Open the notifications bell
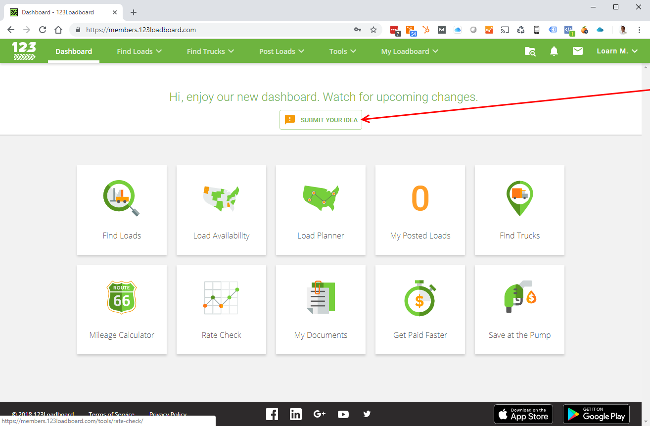Screen dimensions: 650x426 tap(554, 51)
